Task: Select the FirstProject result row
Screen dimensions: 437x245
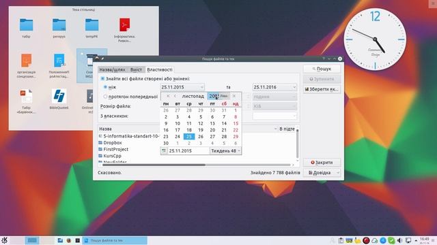Action: pos(115,149)
